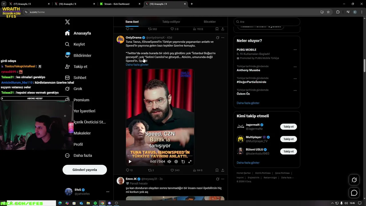The height and width of the screenshot is (206, 366).
Task: Open Chrome tab search dropdown
Action: coord(4,4)
